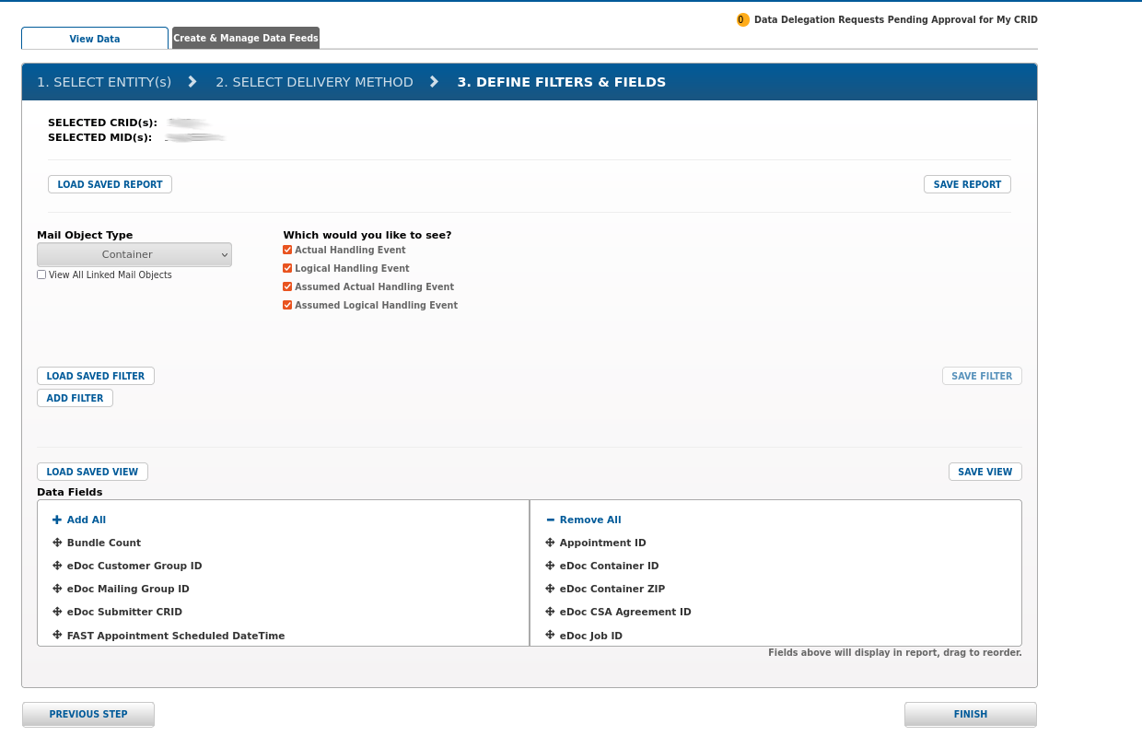This screenshot has width=1142, height=736.
Task: Click the Load Saved Report button
Action: (x=110, y=184)
